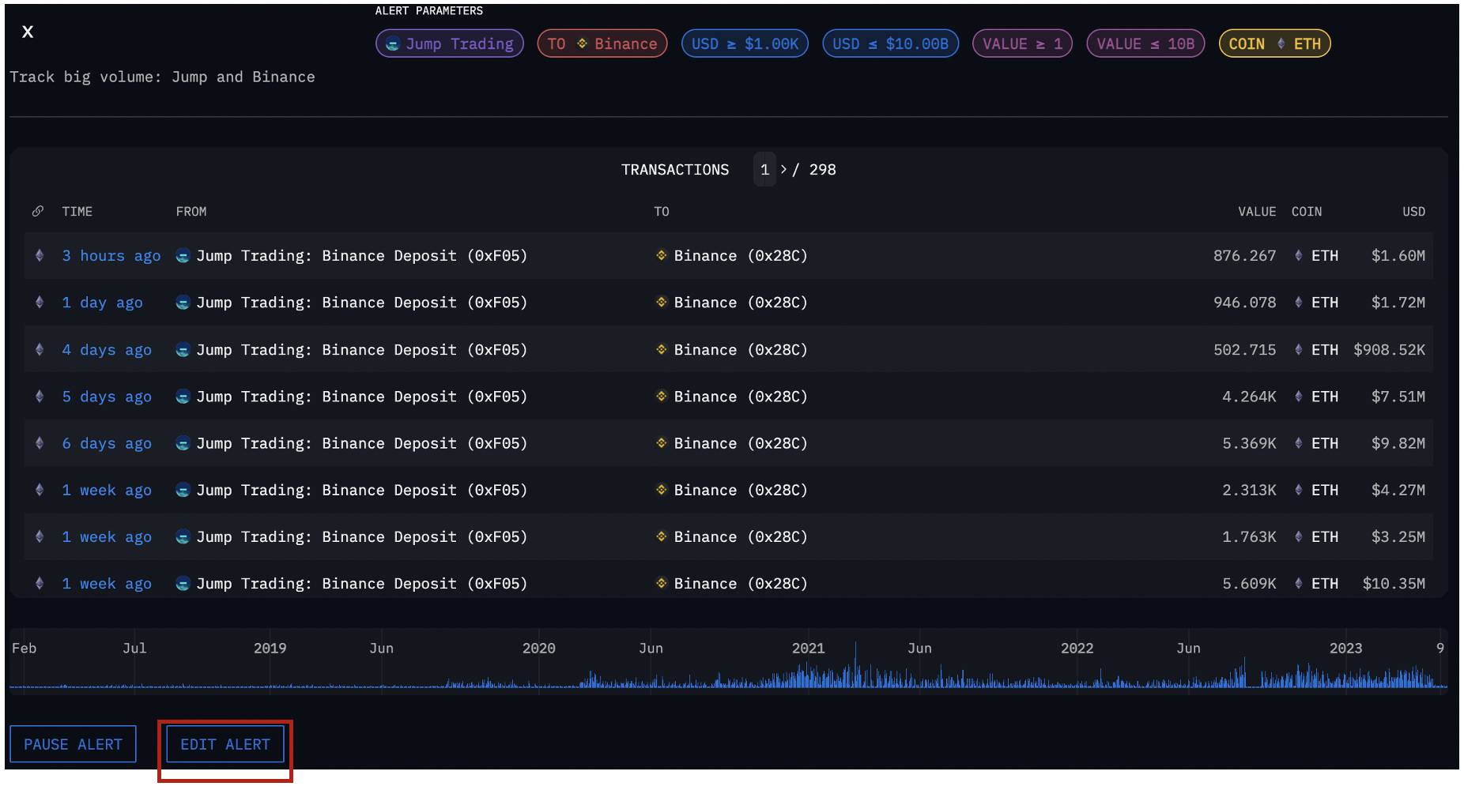Select the VALUE ≤ 10B filter pill
The width and height of the screenshot is (1464, 790).
coord(1145,43)
